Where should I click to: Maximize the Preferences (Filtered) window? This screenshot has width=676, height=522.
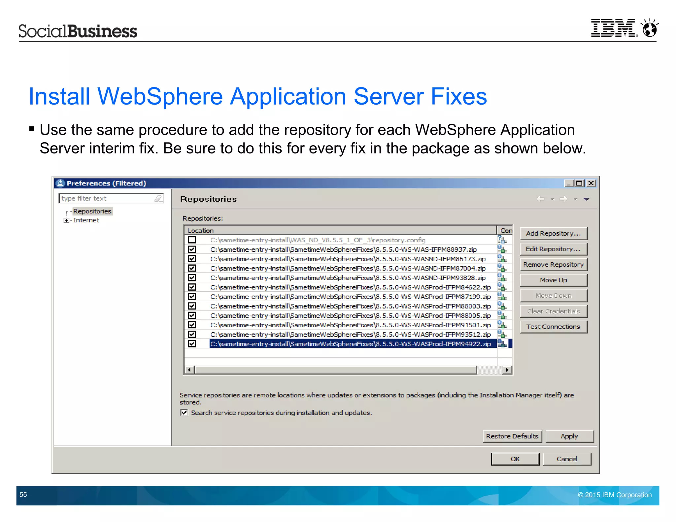click(579, 183)
